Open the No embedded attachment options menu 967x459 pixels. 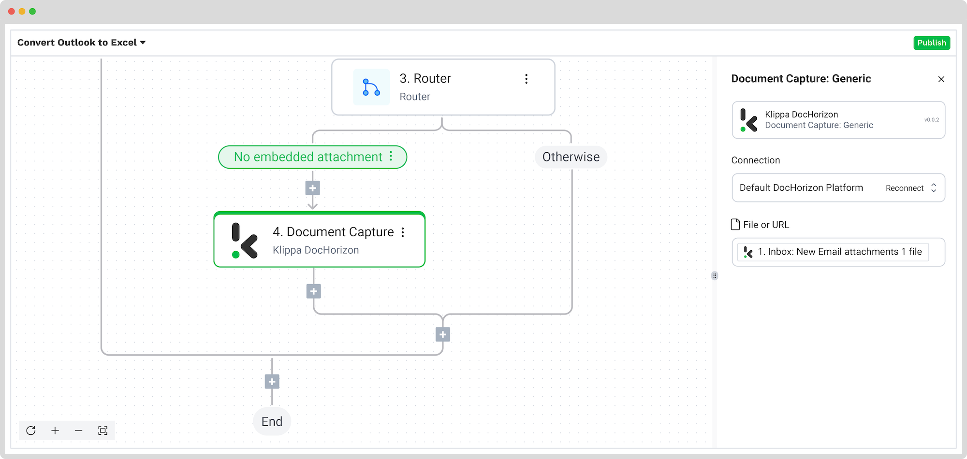(391, 156)
